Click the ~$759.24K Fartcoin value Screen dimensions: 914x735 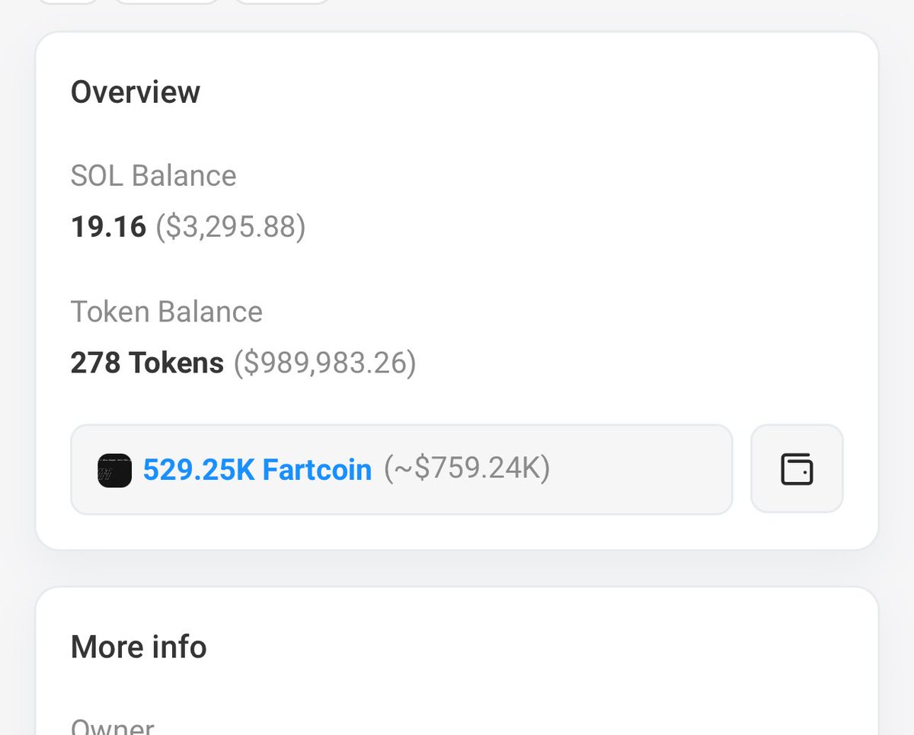pyautogui.click(x=466, y=469)
